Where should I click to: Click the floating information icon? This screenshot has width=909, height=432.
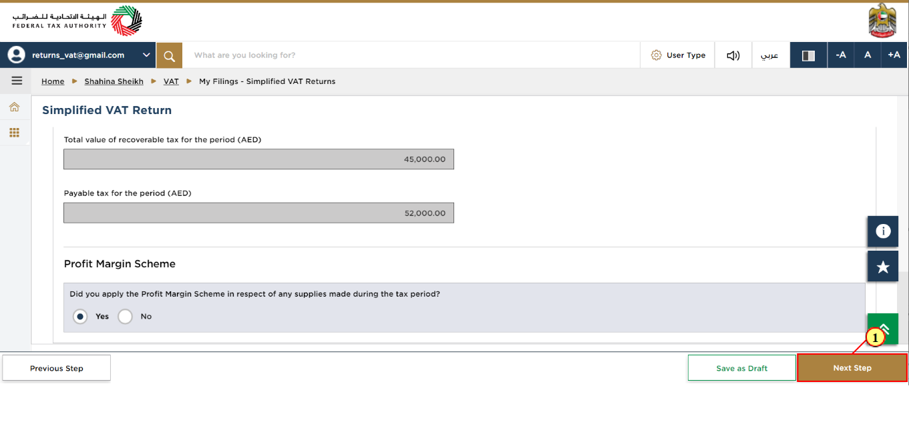pyautogui.click(x=883, y=231)
